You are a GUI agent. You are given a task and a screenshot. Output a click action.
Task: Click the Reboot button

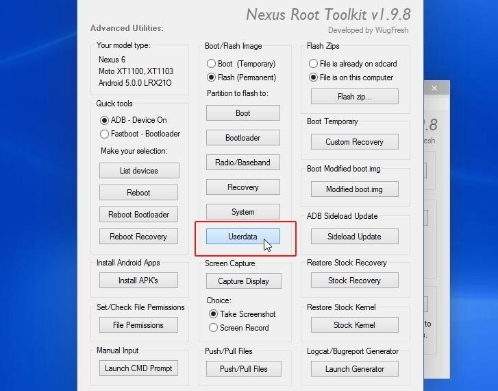[x=138, y=193]
